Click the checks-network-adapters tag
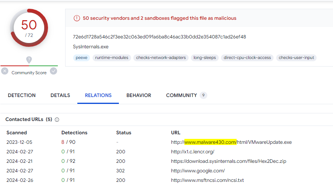This screenshot has height=191, width=333. [161, 58]
